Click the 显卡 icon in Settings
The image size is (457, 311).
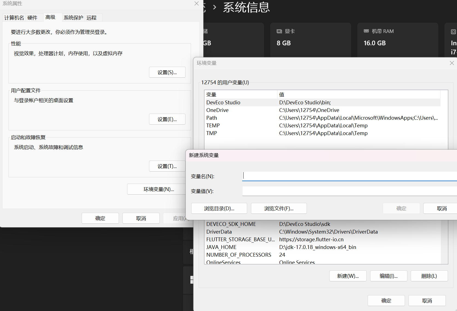click(279, 31)
